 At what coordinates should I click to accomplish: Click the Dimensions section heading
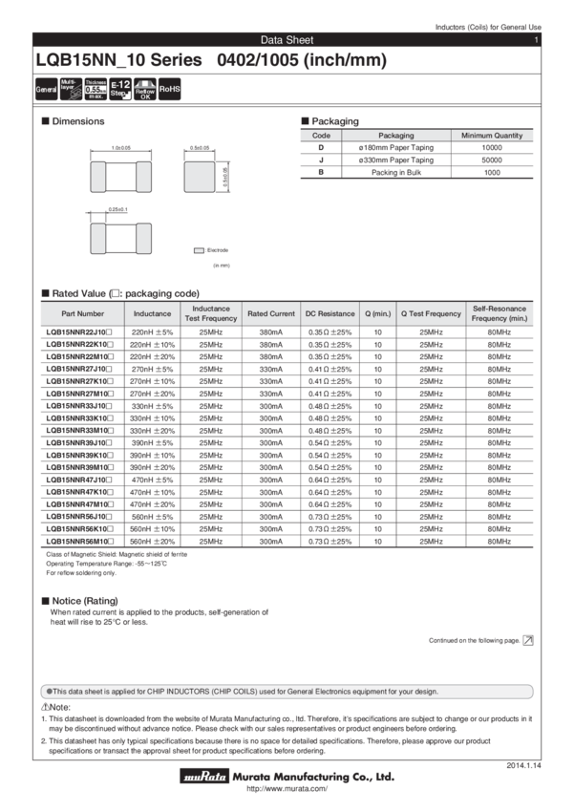click(x=74, y=121)
